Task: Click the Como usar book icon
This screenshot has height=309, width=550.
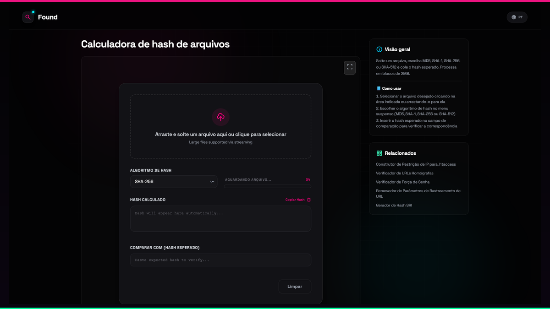Action: 379,88
